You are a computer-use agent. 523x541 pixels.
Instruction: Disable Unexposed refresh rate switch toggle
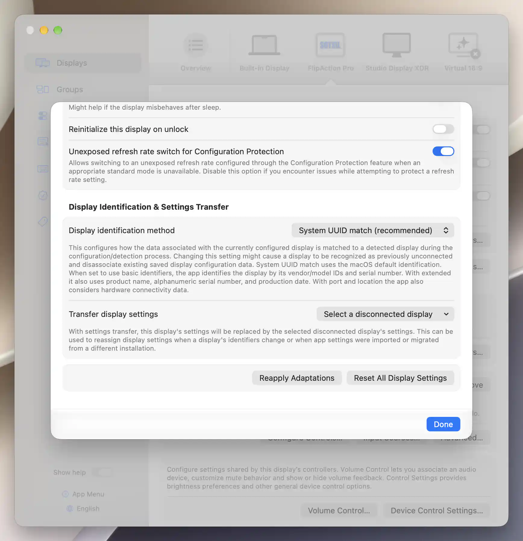click(x=443, y=151)
